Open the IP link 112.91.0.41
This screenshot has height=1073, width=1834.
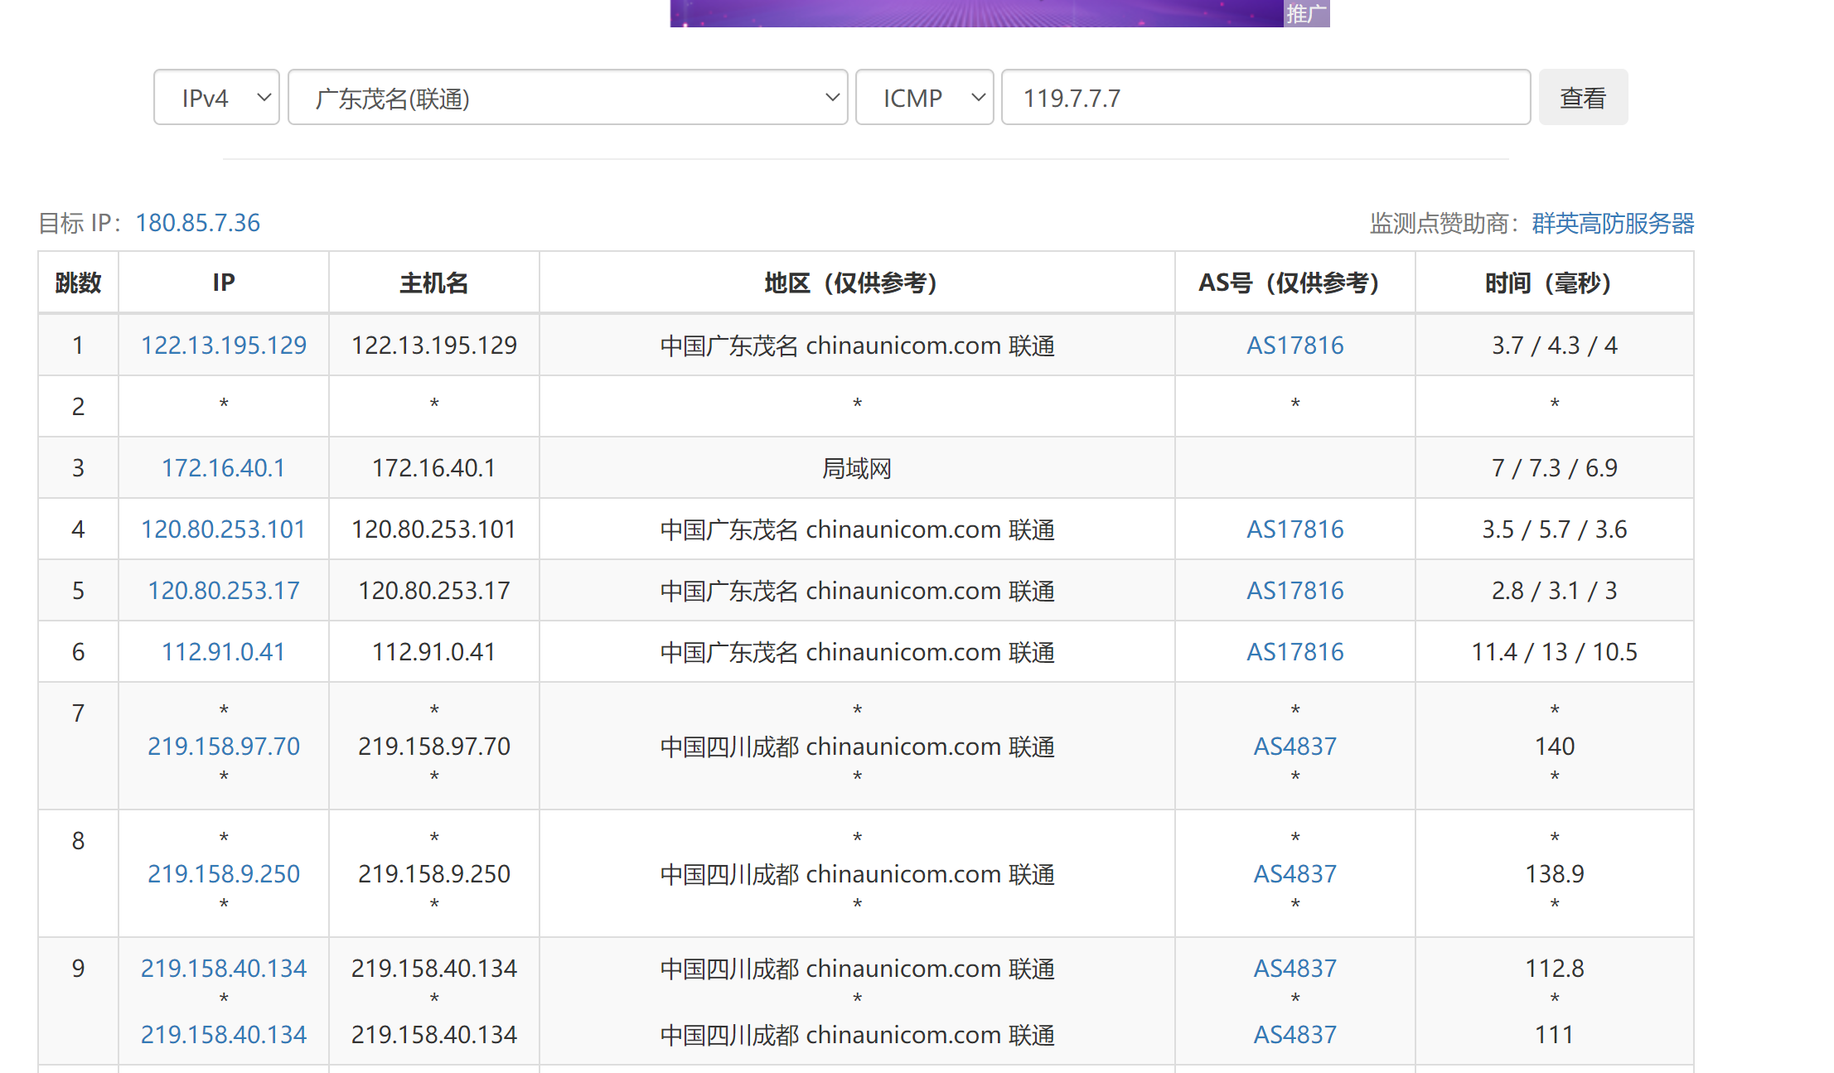pyautogui.click(x=224, y=651)
